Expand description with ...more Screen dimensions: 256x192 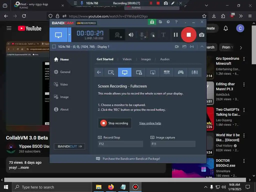coord(23,168)
